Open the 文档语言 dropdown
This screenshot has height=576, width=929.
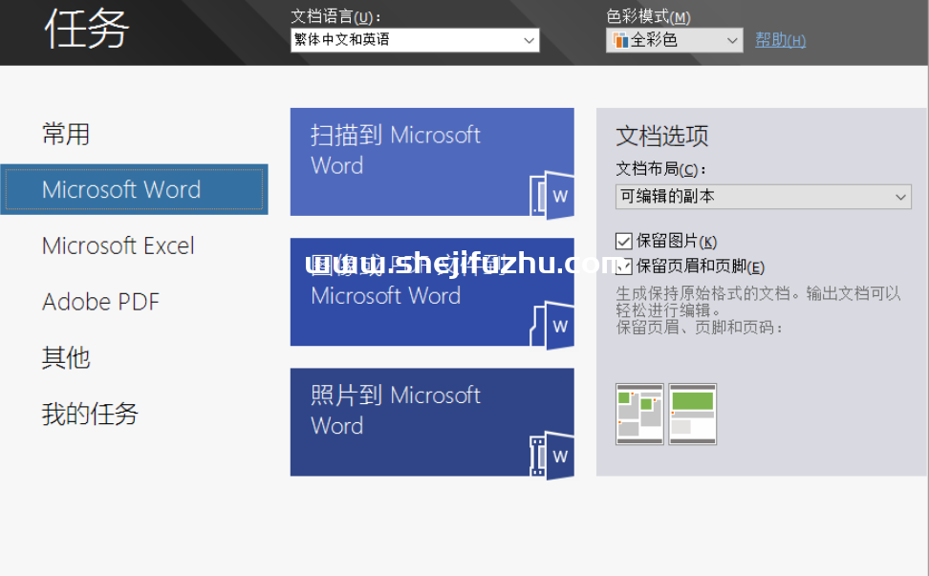click(x=415, y=40)
